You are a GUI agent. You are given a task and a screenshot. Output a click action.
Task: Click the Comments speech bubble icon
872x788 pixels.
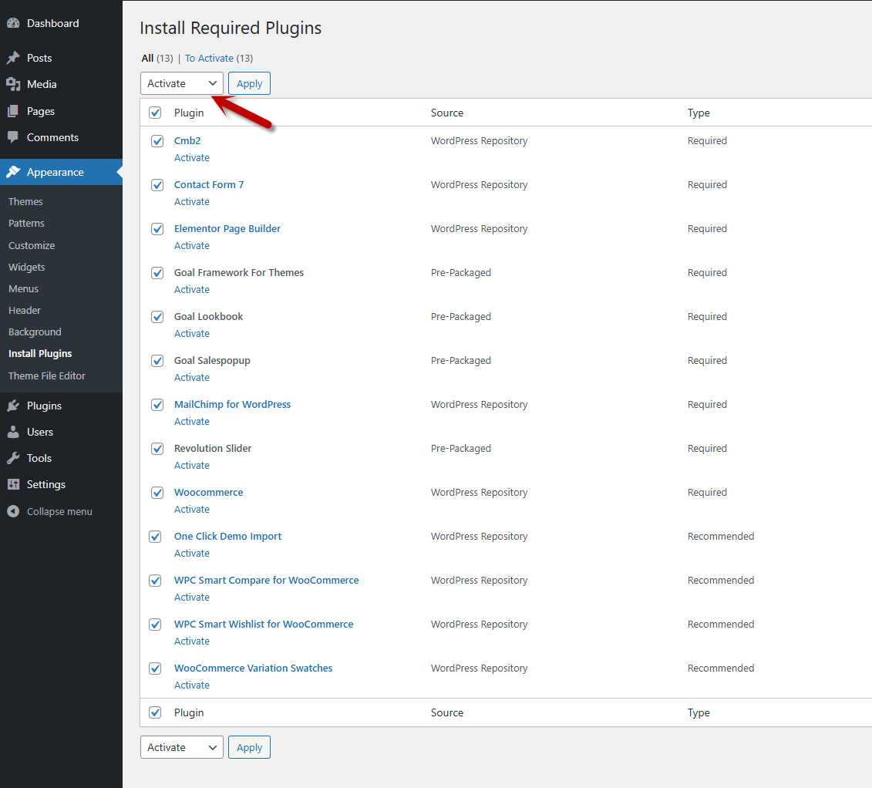13,137
